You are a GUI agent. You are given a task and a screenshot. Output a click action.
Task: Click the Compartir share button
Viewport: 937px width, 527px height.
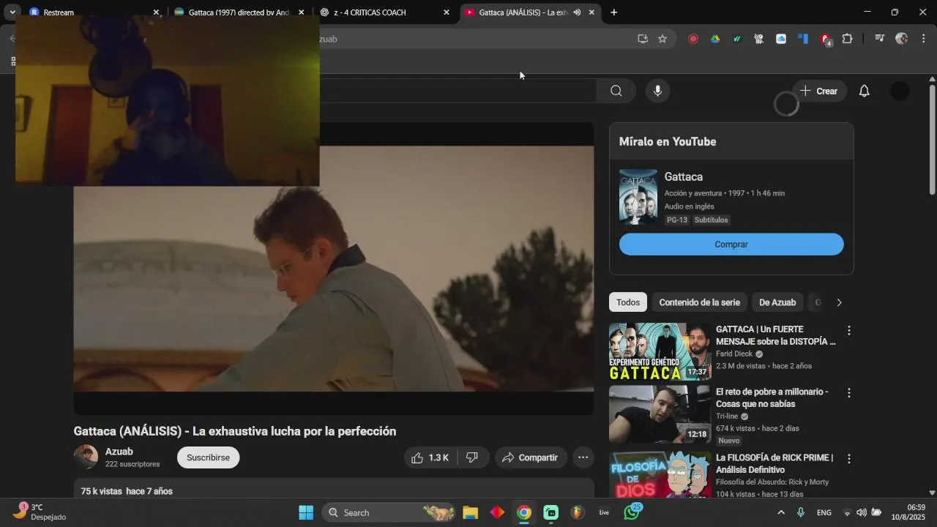pos(531,457)
